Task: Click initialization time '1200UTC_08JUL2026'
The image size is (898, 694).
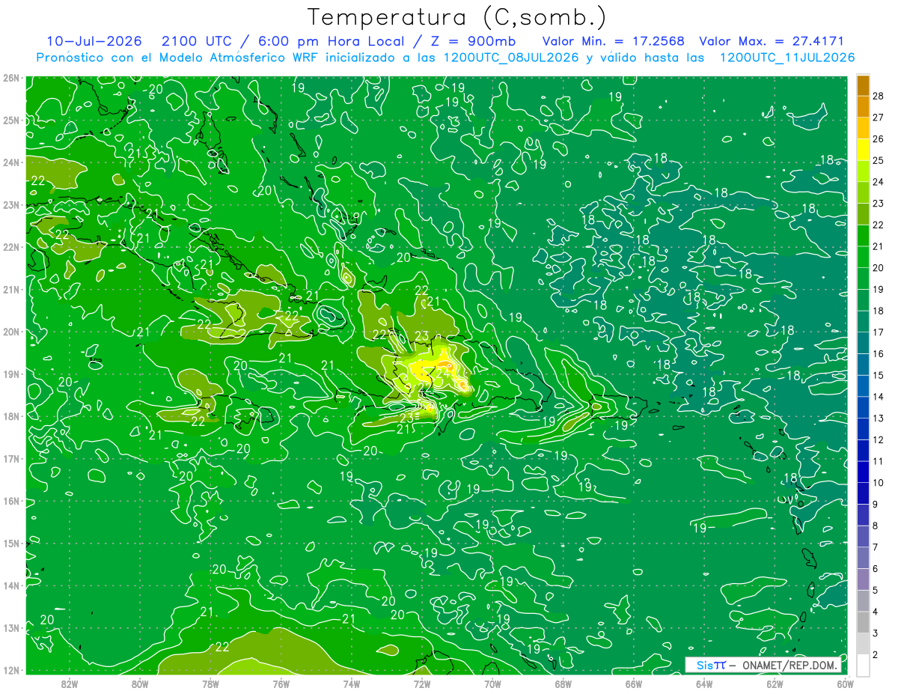Action: click(x=511, y=58)
